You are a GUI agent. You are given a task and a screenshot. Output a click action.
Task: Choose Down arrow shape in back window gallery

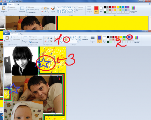click(58, 12)
